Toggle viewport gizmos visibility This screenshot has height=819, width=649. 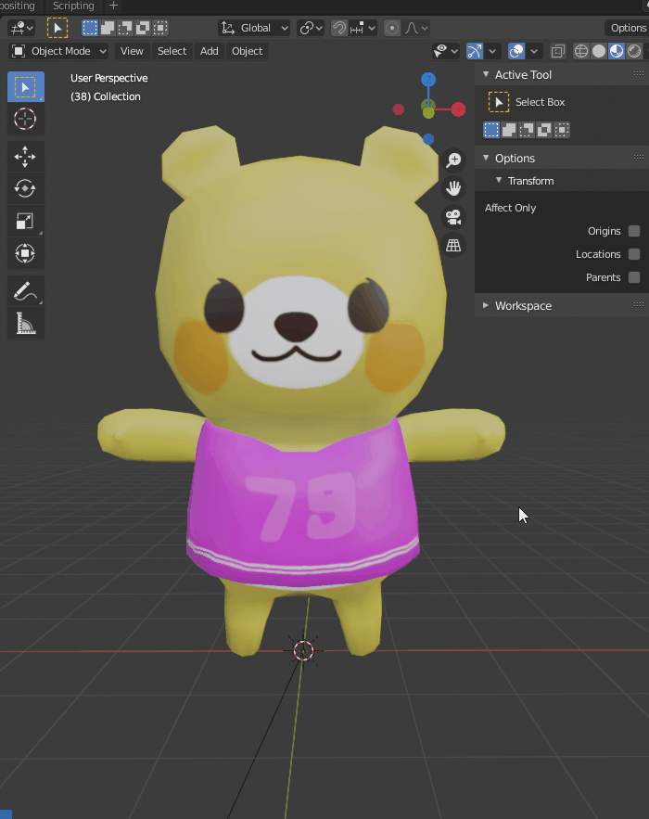[x=474, y=51]
